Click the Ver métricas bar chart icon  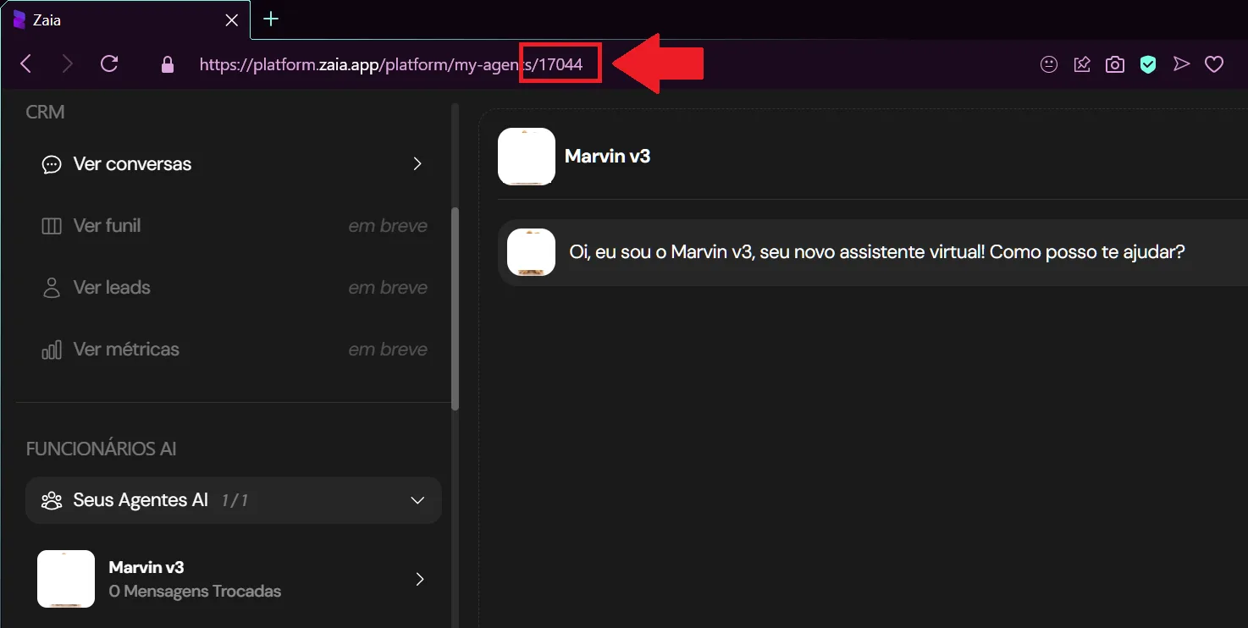pyautogui.click(x=52, y=350)
